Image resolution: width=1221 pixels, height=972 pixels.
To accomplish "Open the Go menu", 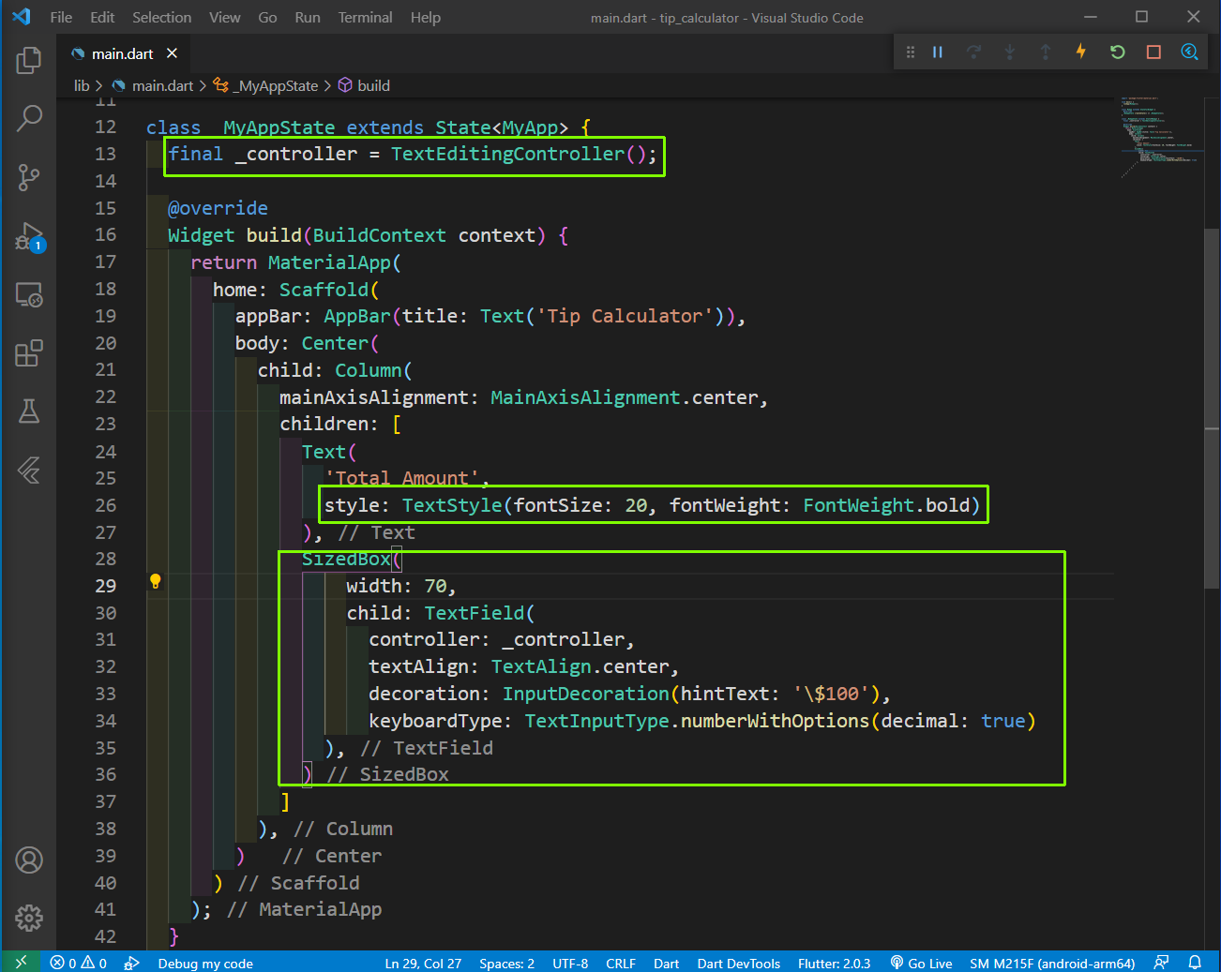I will tap(267, 17).
